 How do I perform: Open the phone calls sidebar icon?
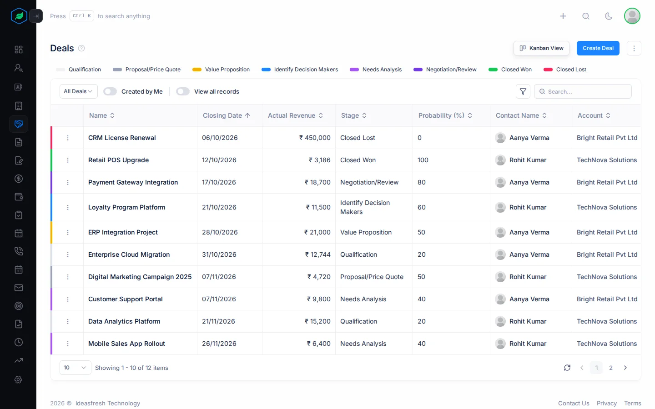pos(19,251)
